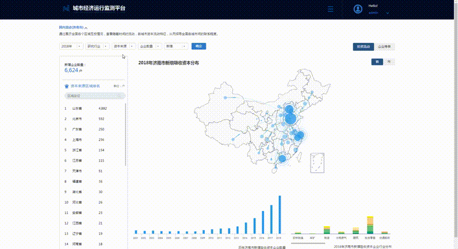
Task: Open the 新增 dropdown
Action: (176, 46)
